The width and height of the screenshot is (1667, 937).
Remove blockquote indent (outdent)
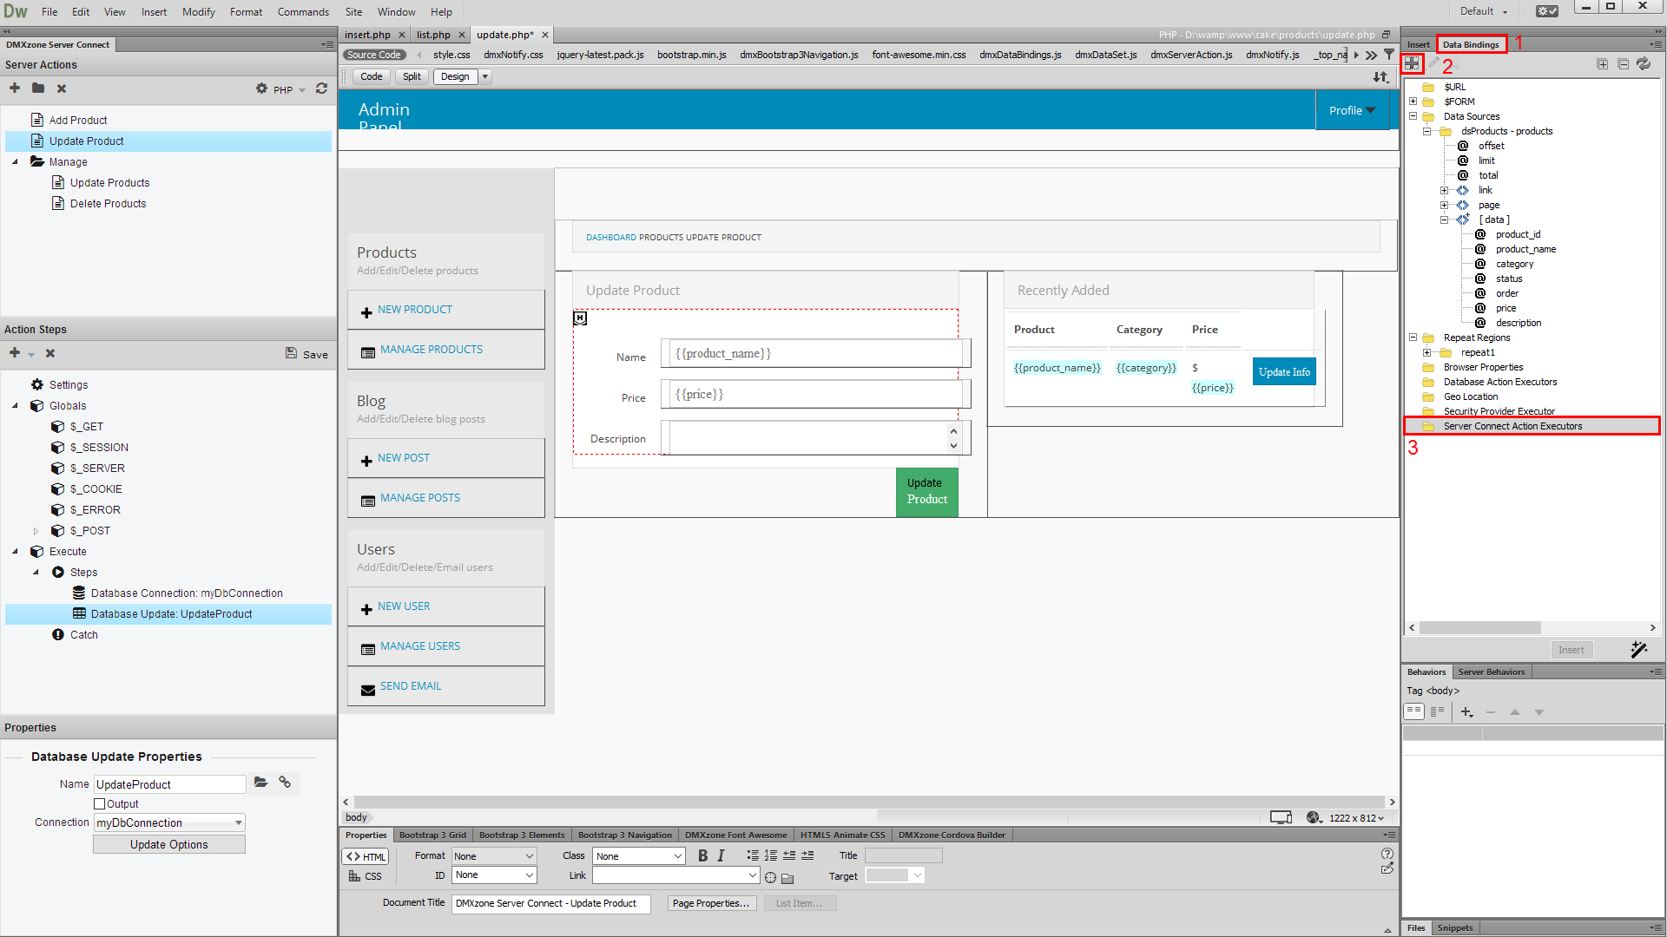pos(789,855)
